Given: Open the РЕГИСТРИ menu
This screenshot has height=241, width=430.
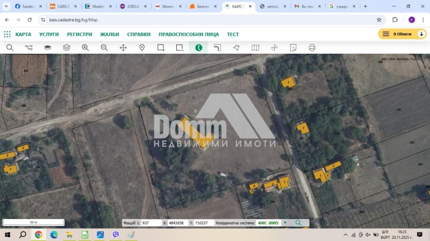Looking at the screenshot, I should click(80, 34).
